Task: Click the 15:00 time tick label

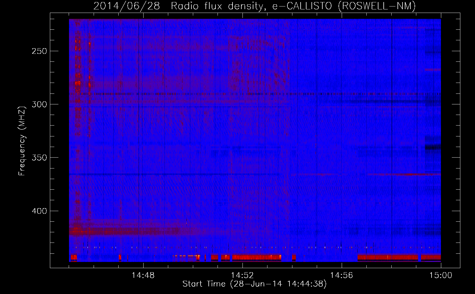Action: [x=441, y=275]
